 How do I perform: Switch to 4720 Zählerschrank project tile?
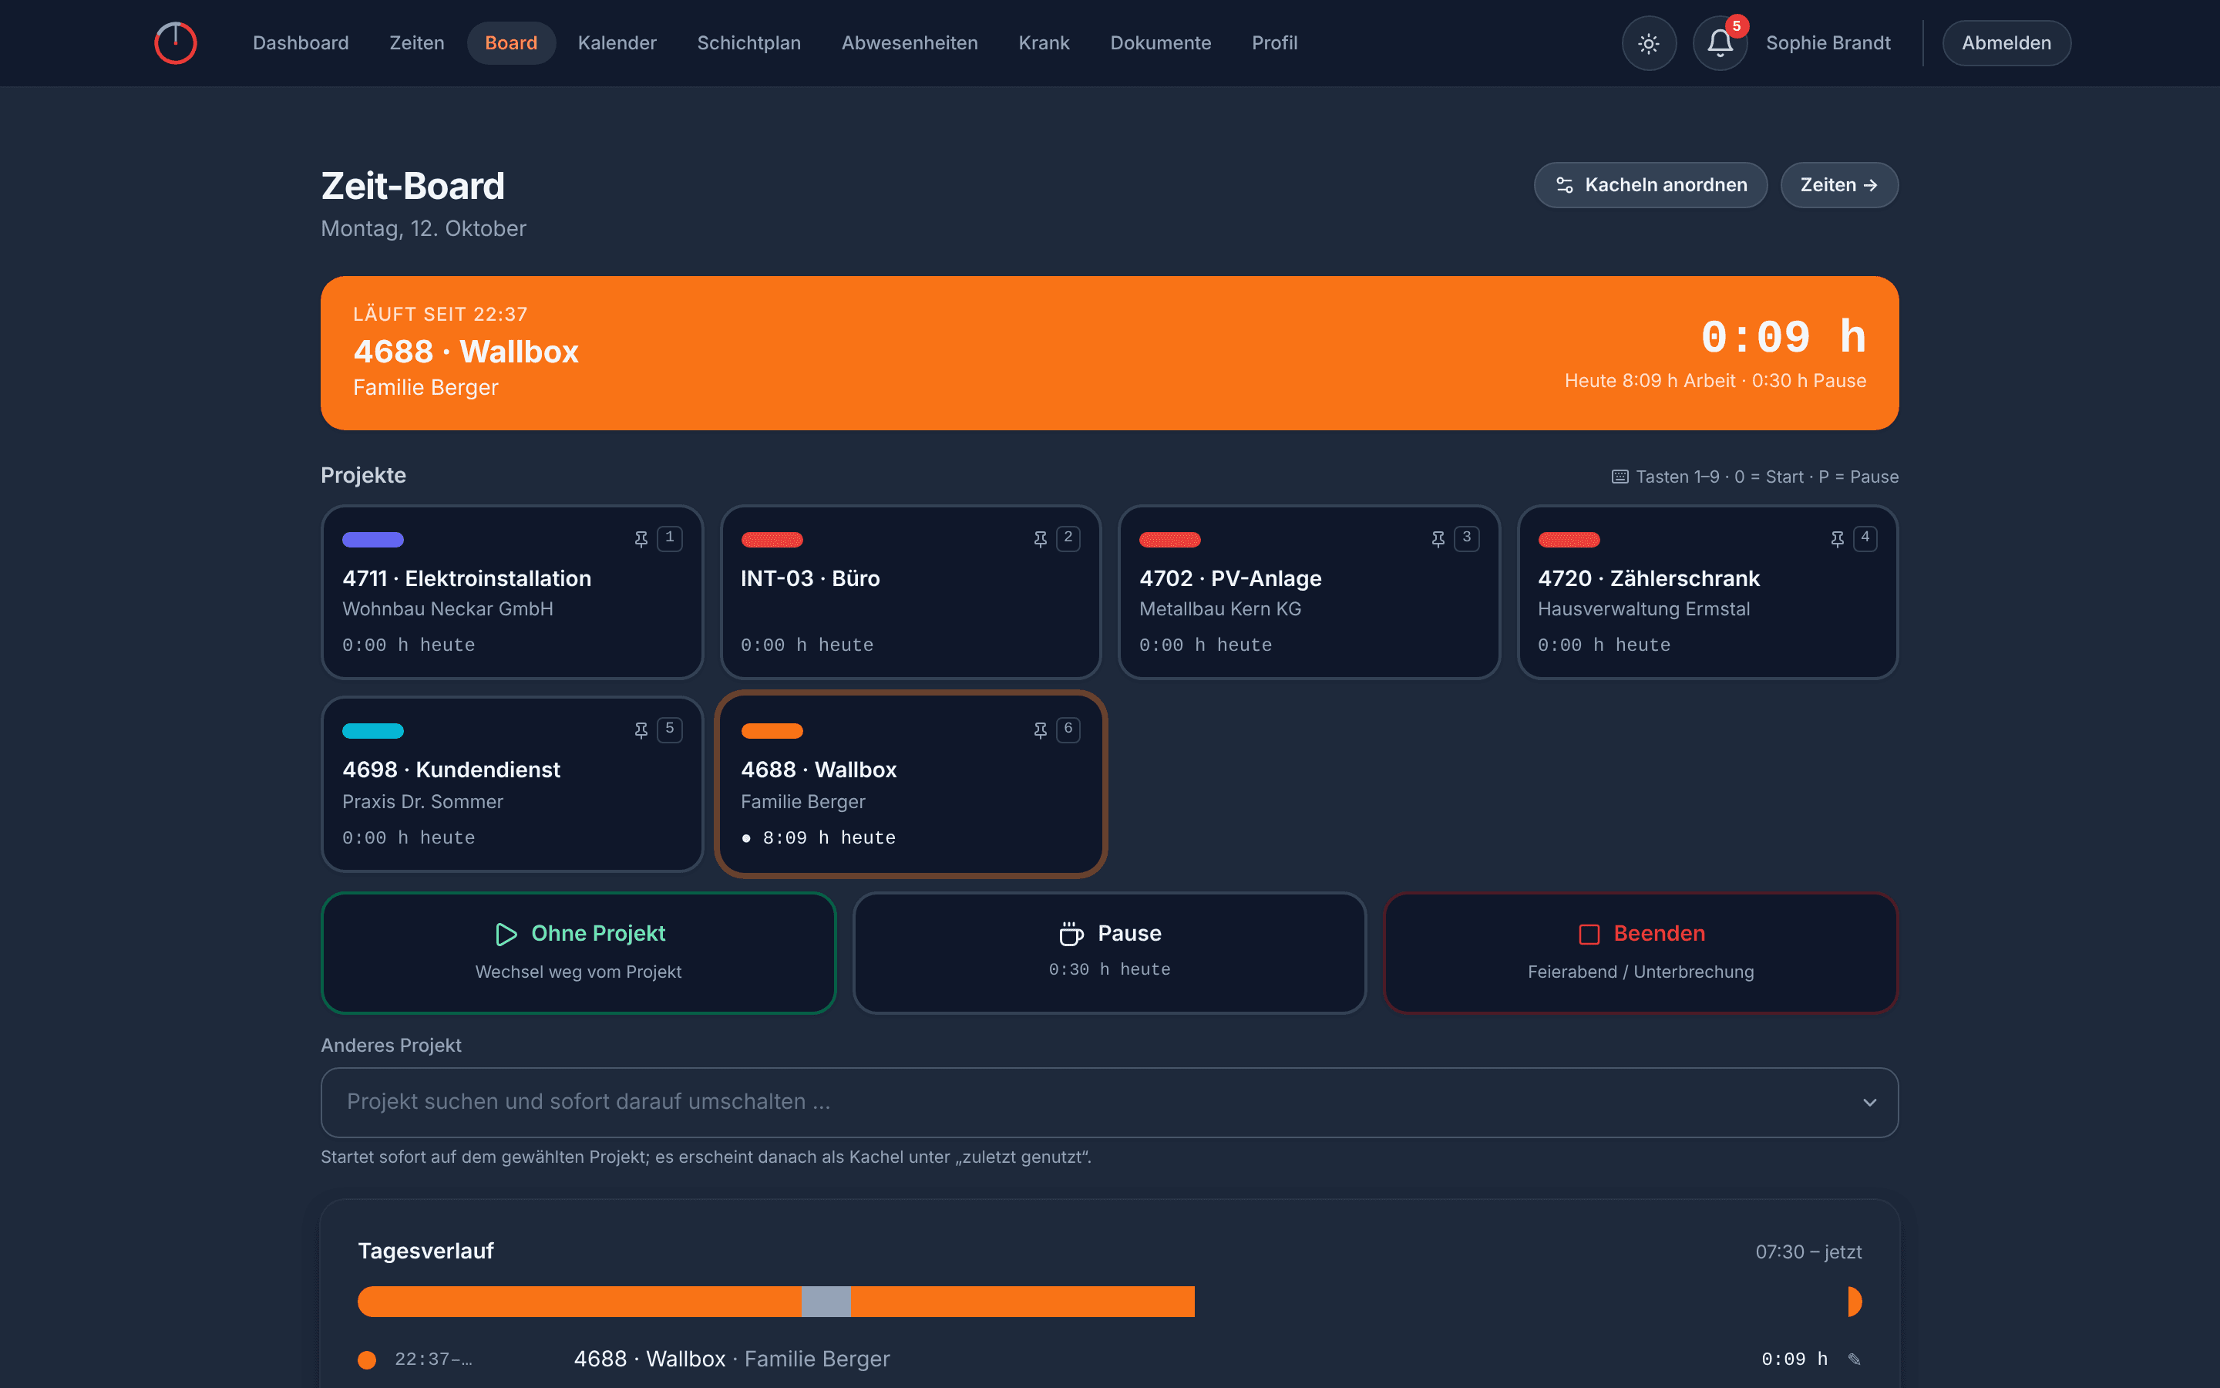pos(1707,592)
